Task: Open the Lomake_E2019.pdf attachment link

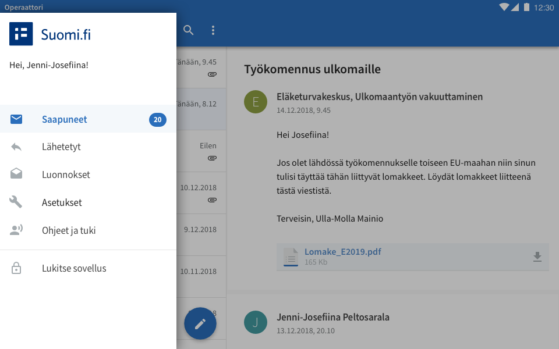Action: coord(342,252)
